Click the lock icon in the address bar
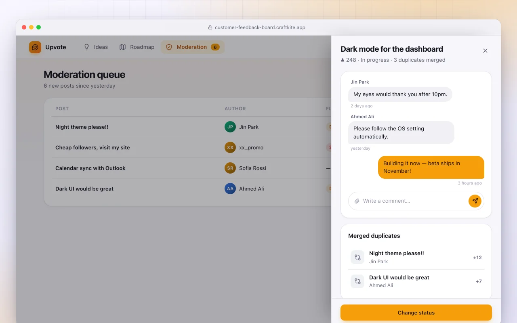 [x=210, y=27]
